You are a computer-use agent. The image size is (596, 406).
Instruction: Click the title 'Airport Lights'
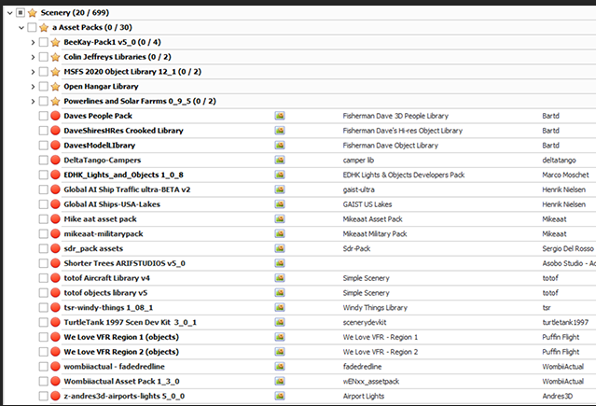364,397
